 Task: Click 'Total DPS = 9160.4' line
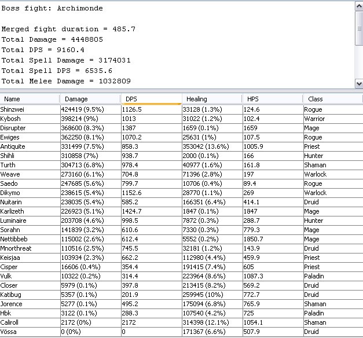pos(43,50)
